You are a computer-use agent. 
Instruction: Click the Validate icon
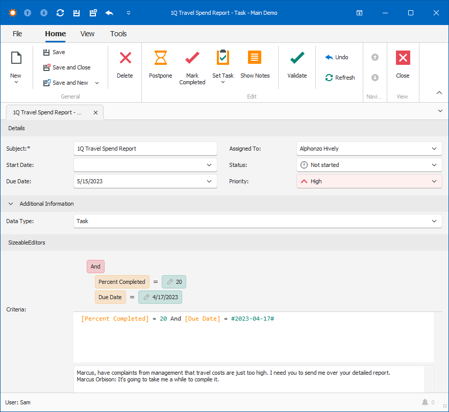[296, 57]
